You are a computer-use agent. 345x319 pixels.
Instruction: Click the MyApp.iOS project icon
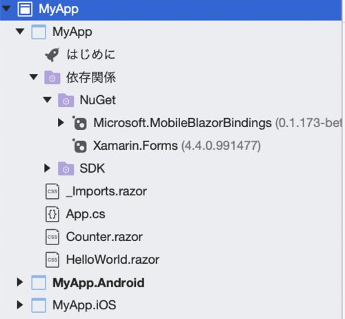(39, 305)
